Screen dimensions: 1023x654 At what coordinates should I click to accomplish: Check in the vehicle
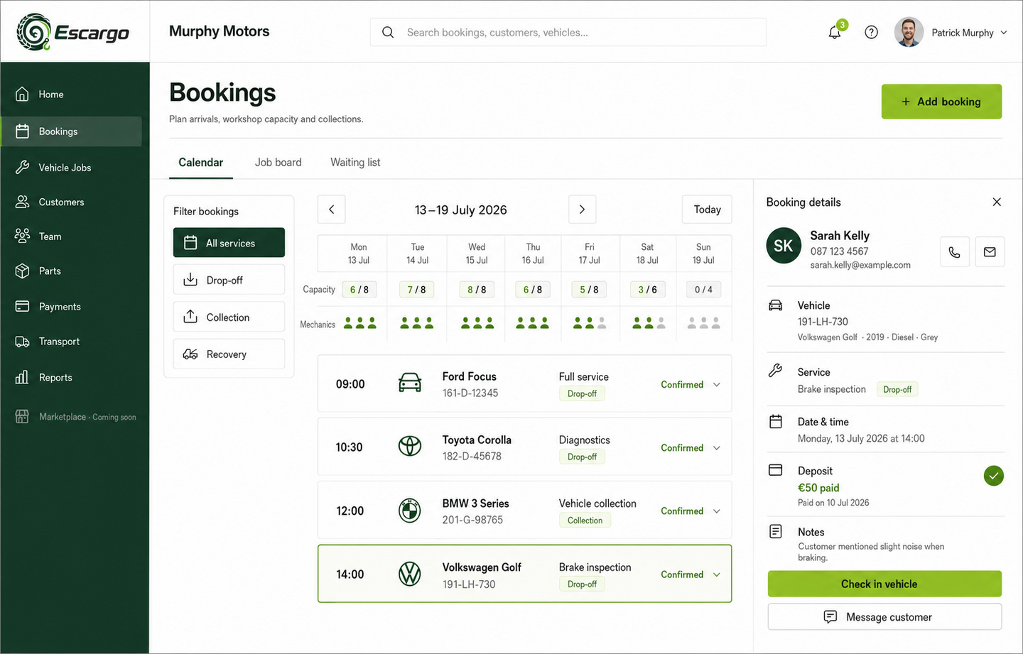coord(884,584)
